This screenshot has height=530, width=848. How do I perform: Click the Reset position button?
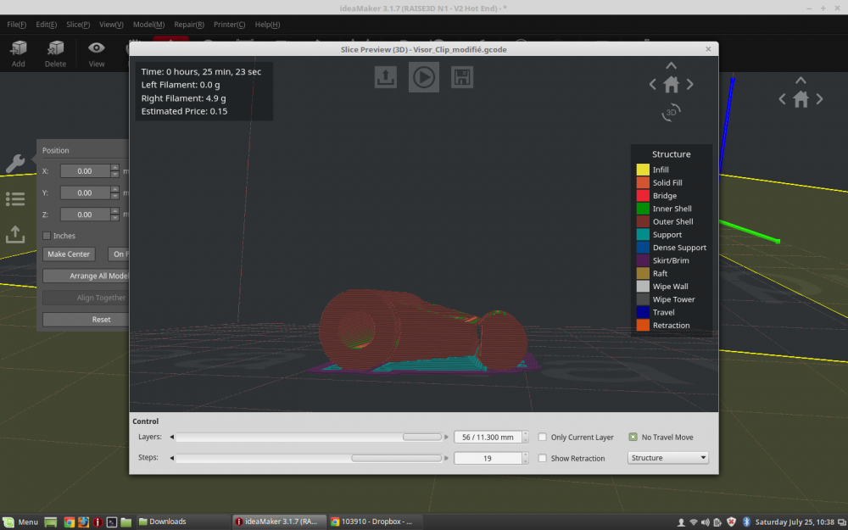101,320
